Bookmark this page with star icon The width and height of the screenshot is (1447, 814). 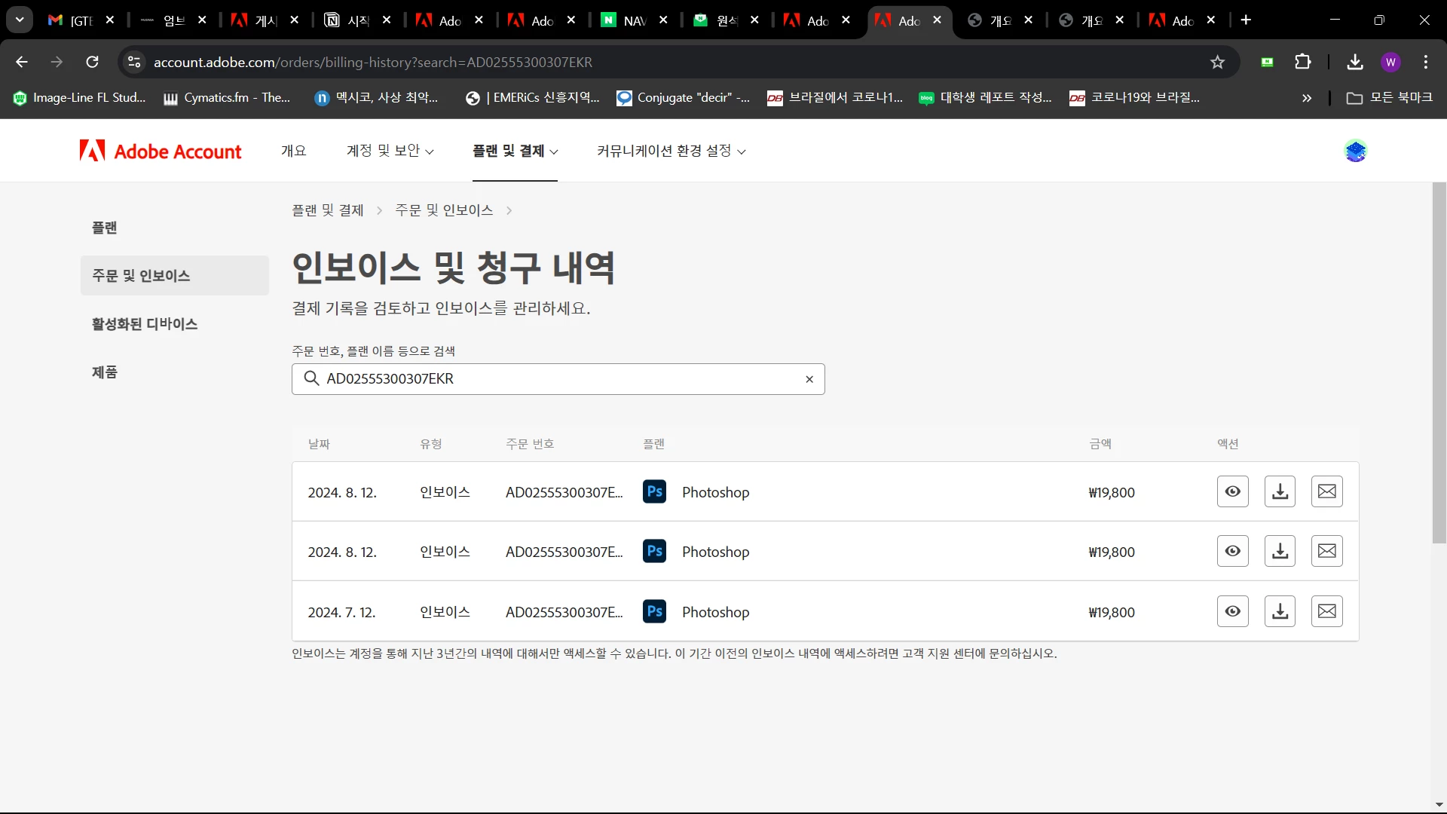1217,63
